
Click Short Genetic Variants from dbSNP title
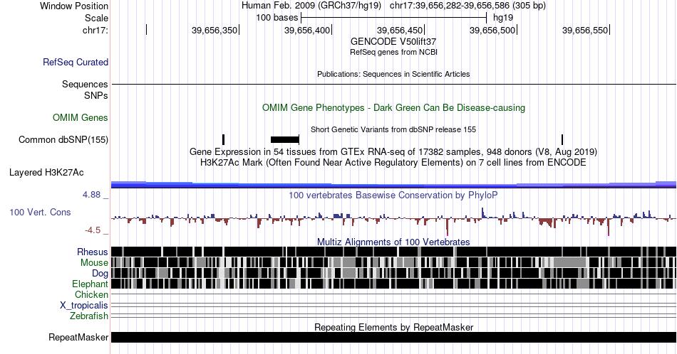coord(393,129)
